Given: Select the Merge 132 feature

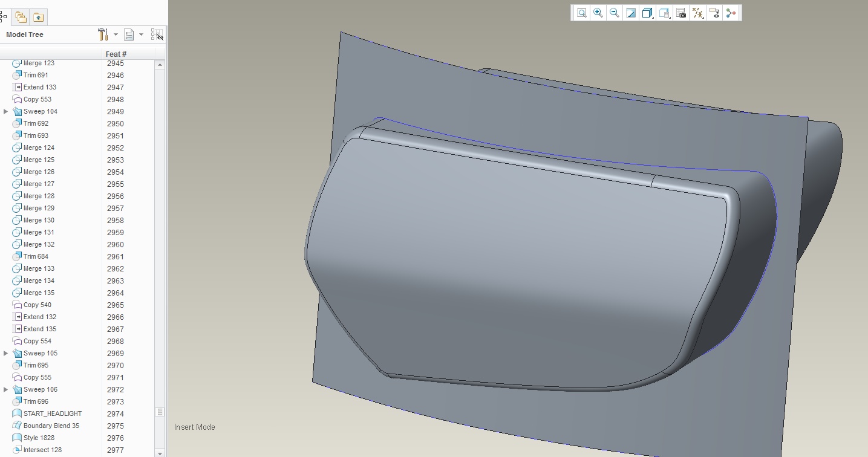Looking at the screenshot, I should point(39,244).
